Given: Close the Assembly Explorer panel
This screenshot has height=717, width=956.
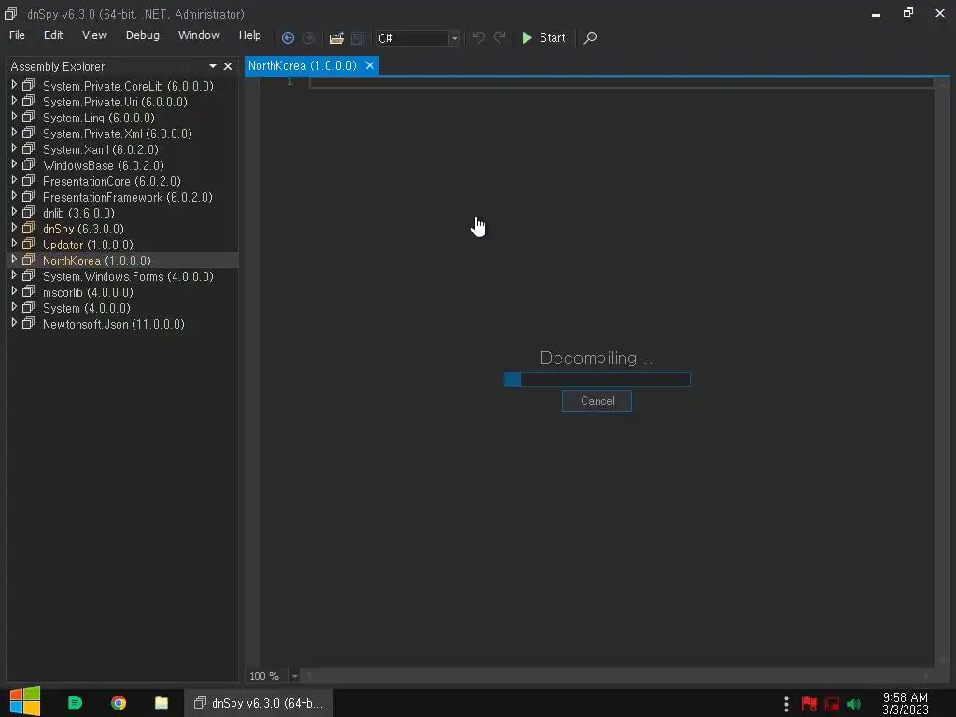Looking at the screenshot, I should coord(228,66).
